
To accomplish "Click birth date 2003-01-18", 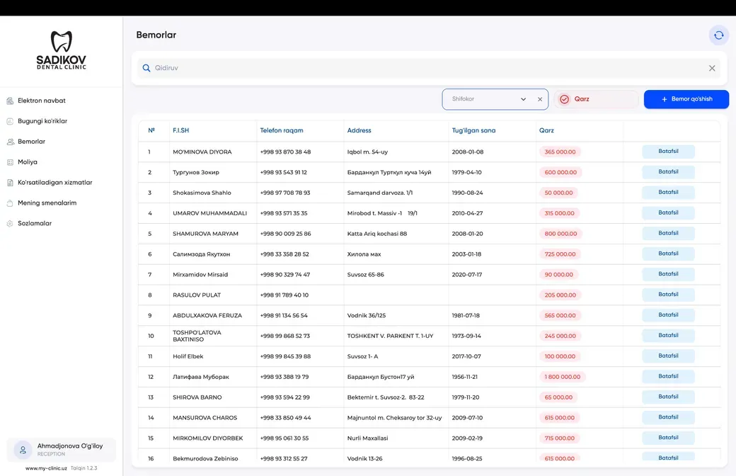I will click(x=466, y=254).
